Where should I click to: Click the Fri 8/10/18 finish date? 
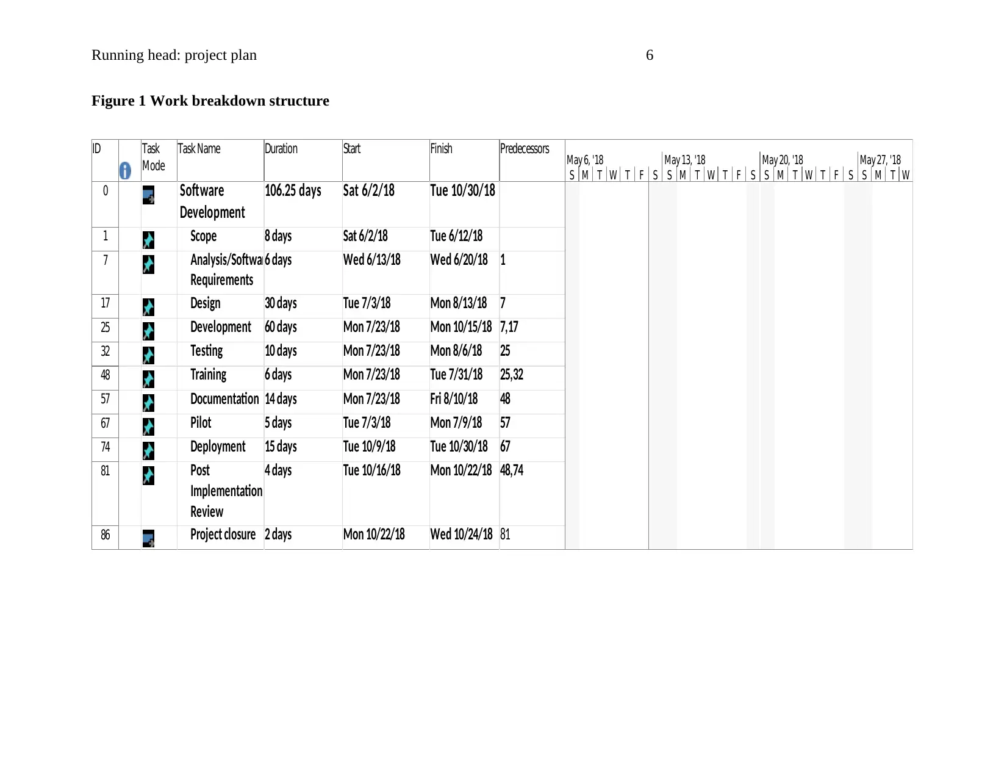454,399
